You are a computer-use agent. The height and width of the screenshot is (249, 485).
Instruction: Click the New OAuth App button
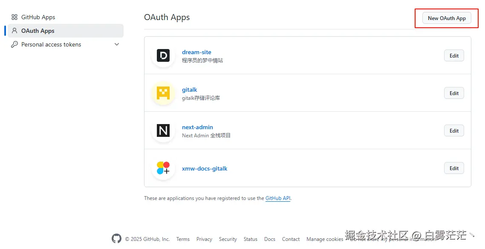(447, 18)
